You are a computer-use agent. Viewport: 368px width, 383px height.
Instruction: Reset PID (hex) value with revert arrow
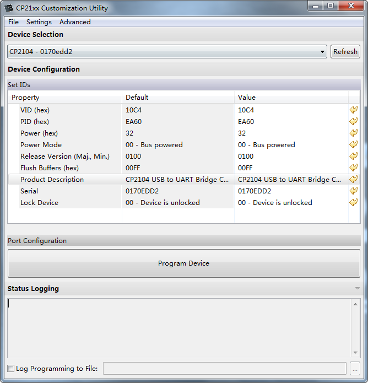(x=353, y=121)
